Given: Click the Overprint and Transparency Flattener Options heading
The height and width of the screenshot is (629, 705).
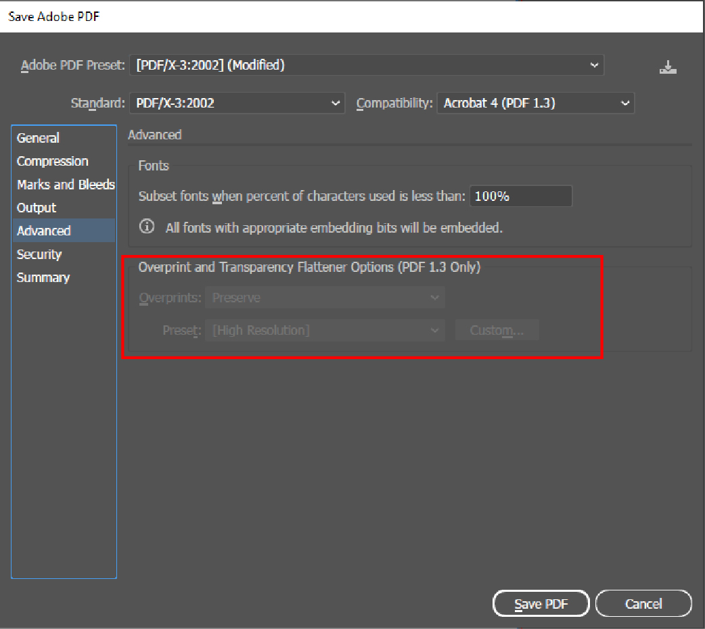Looking at the screenshot, I should tap(309, 267).
